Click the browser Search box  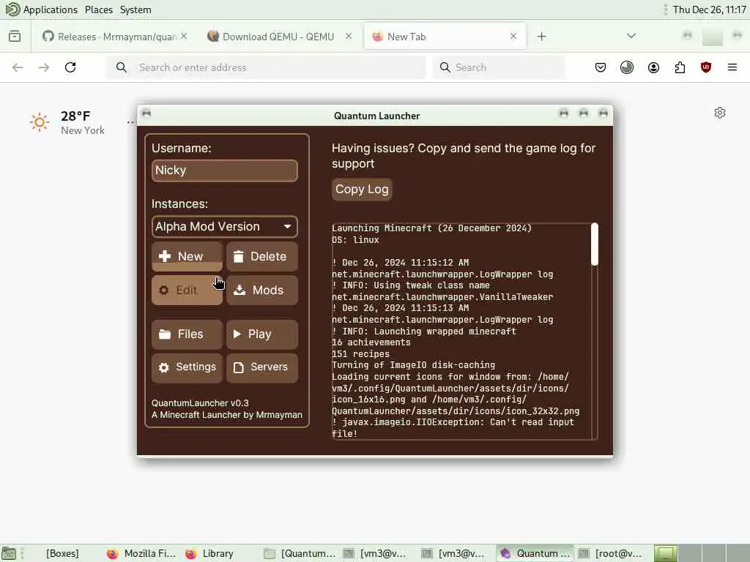click(x=499, y=67)
